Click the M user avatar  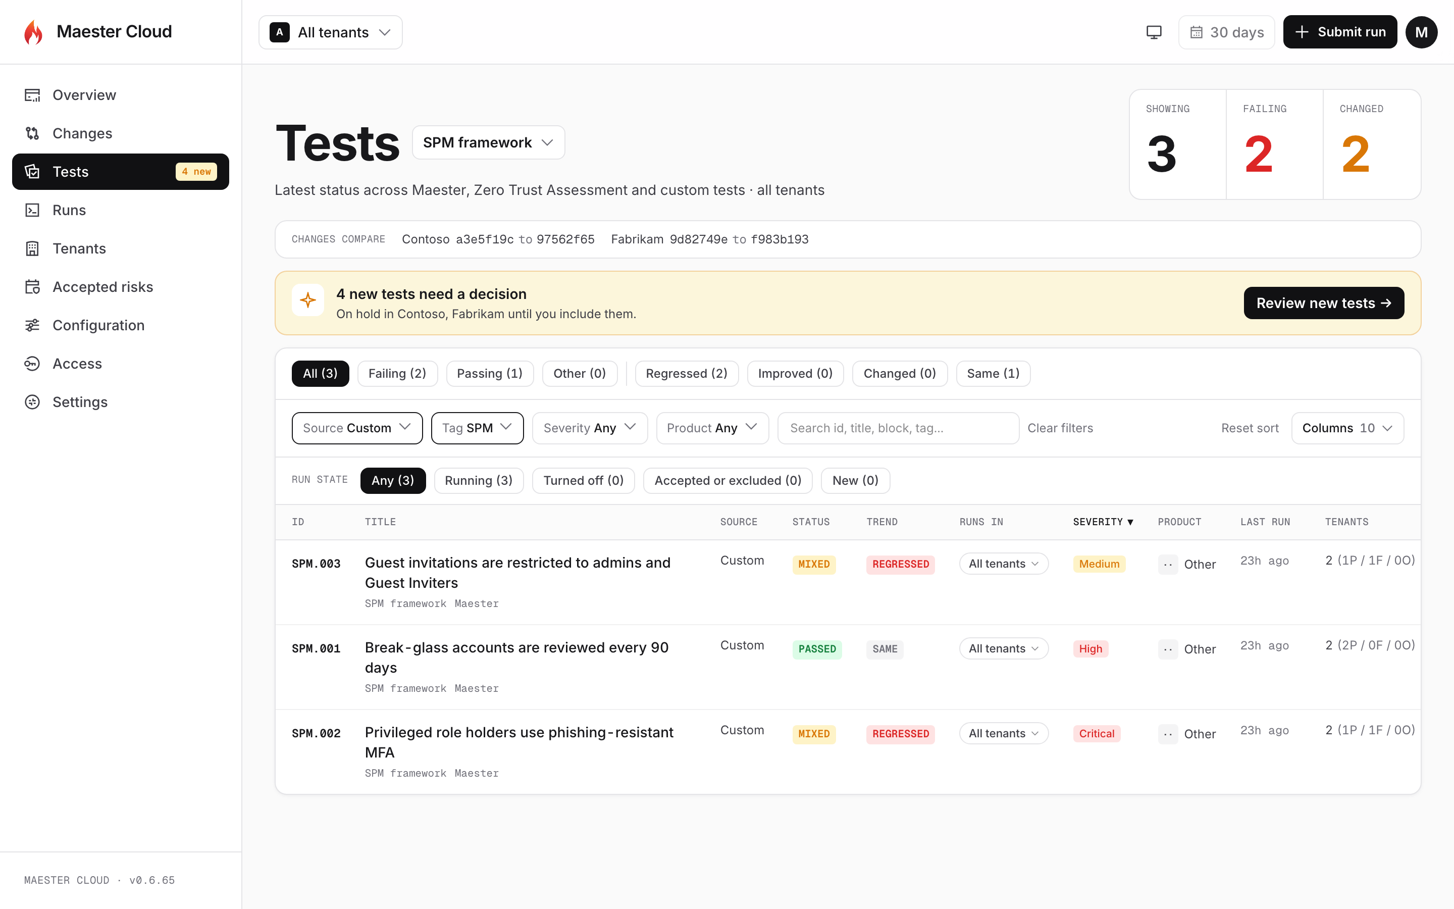coord(1421,32)
